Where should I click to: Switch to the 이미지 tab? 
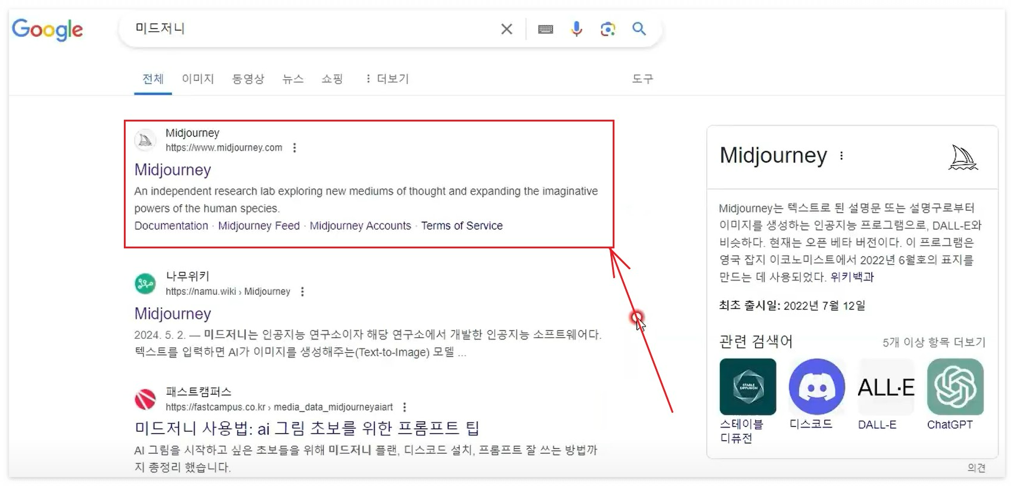tap(198, 79)
